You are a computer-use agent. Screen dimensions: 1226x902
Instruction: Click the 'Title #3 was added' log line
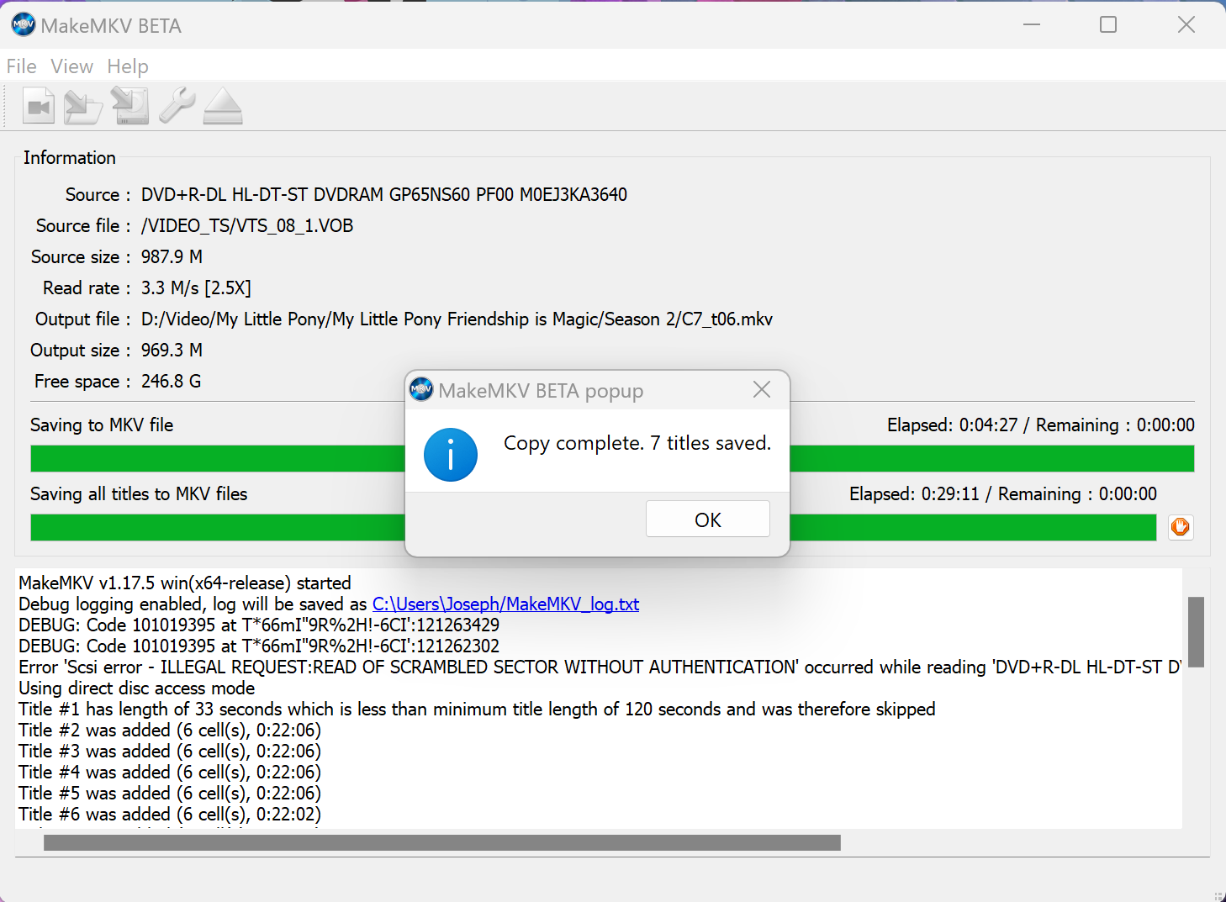170,751
